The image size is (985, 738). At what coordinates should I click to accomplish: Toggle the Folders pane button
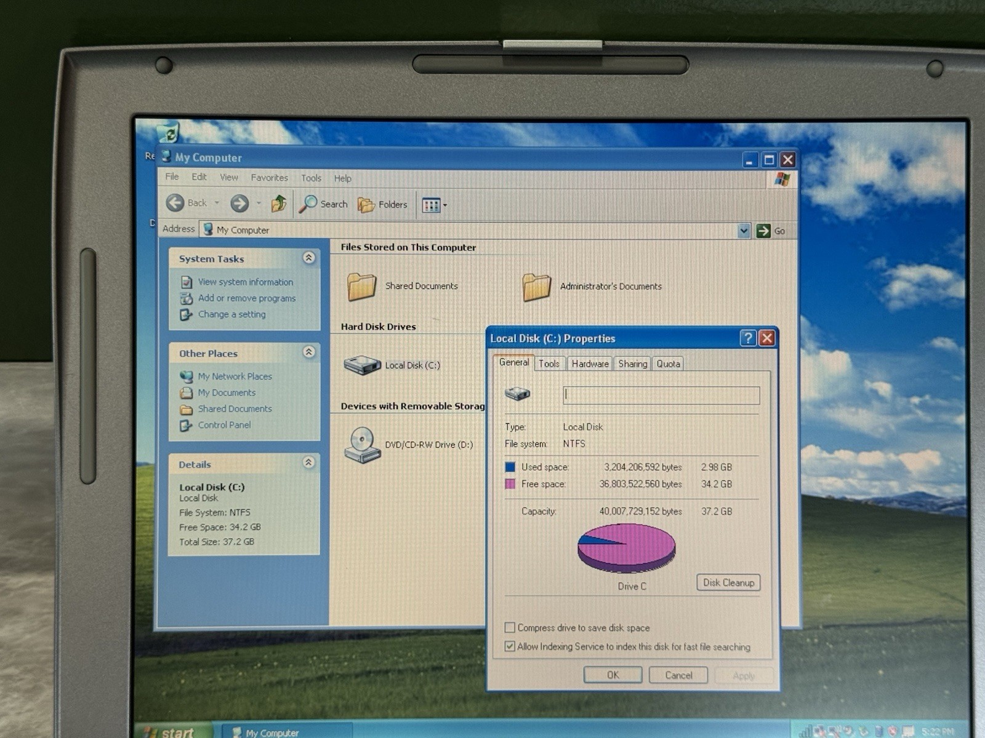(382, 204)
